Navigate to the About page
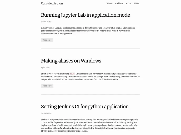 click(128, 3)
